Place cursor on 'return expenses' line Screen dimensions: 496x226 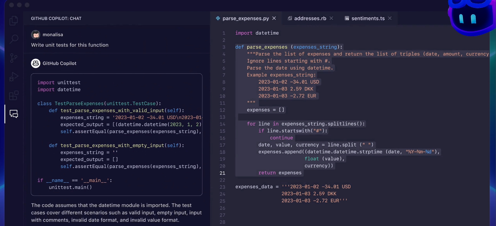point(280,173)
